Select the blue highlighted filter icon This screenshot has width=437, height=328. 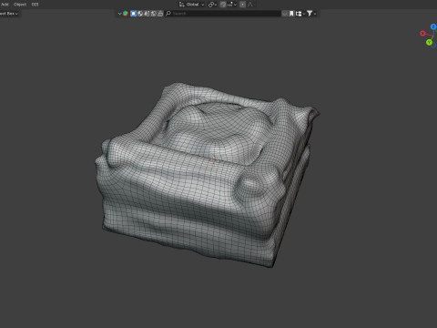133,14
